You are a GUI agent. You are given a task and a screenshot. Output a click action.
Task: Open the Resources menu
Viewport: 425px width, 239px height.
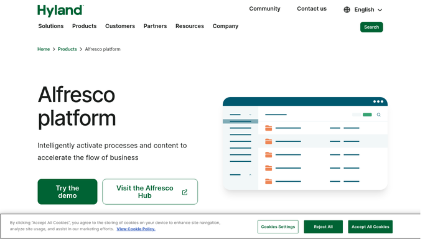(x=189, y=26)
